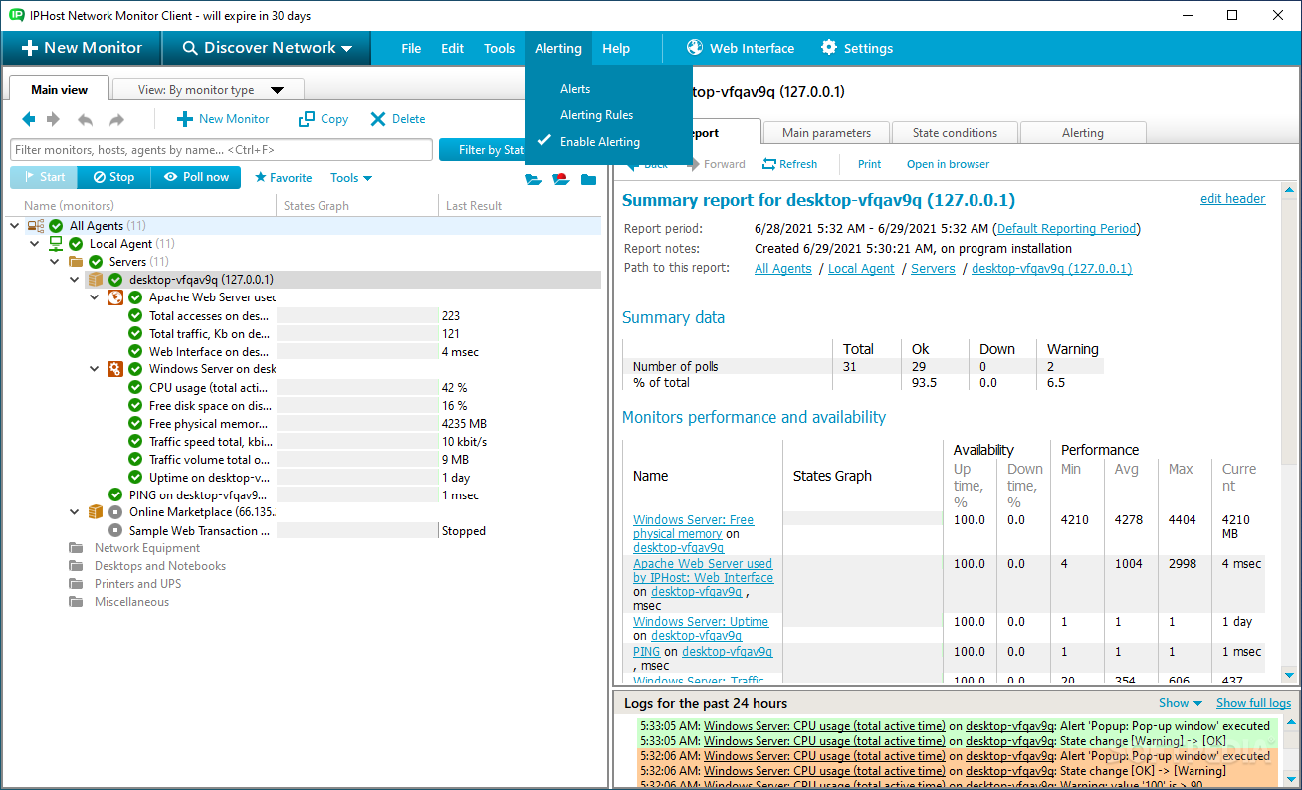Click the report vertical scrollbar

click(1290, 433)
